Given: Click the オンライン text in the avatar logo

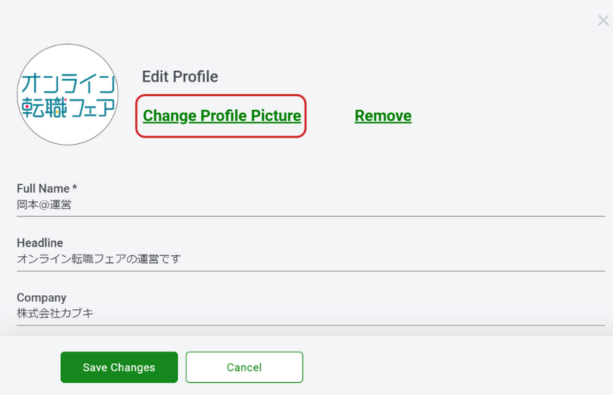Looking at the screenshot, I should (69, 83).
